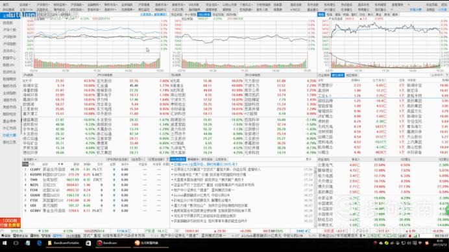Open the 沪深排行 dropdown in the top menu
The height and width of the screenshot is (252, 449).
(43, 5)
